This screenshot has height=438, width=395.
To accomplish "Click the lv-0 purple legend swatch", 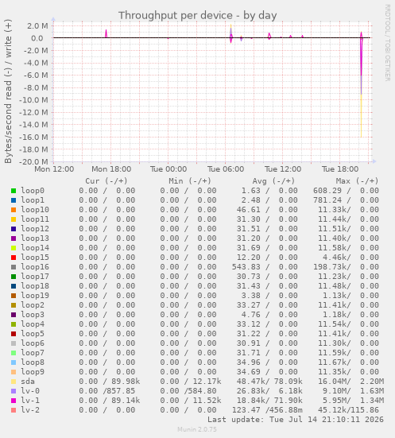I will point(14,391).
